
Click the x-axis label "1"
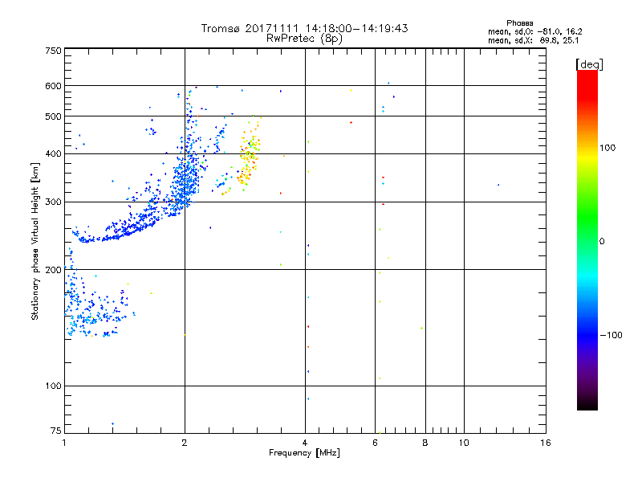(64, 443)
